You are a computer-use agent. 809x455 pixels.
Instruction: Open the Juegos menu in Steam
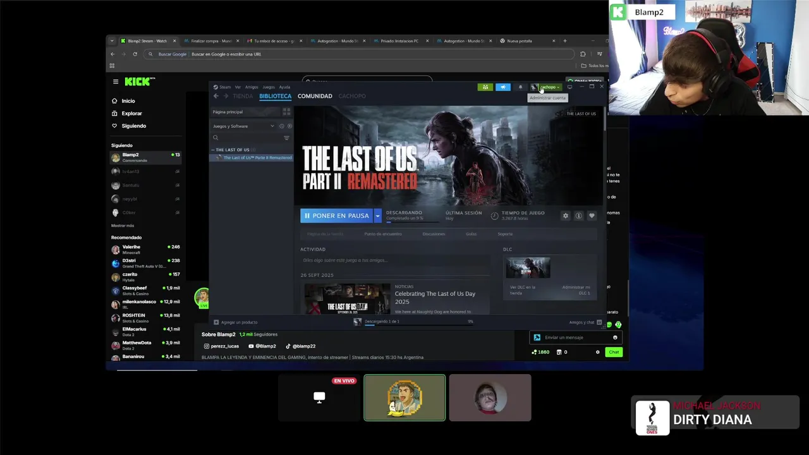click(269, 87)
